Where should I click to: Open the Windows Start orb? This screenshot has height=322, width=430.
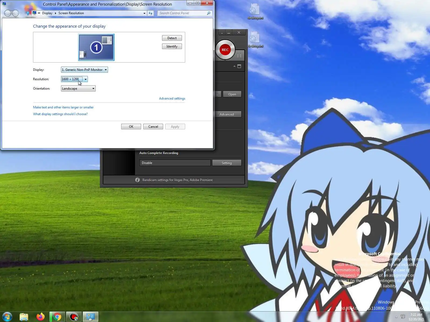pyautogui.click(x=7, y=317)
